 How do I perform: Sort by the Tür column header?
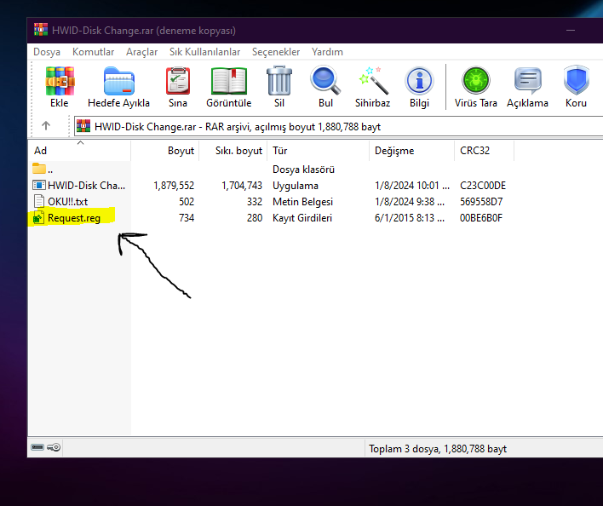(x=319, y=150)
